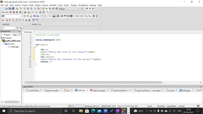Create a new file from toolbar
This screenshot has width=203, height=114.
click(3, 9)
